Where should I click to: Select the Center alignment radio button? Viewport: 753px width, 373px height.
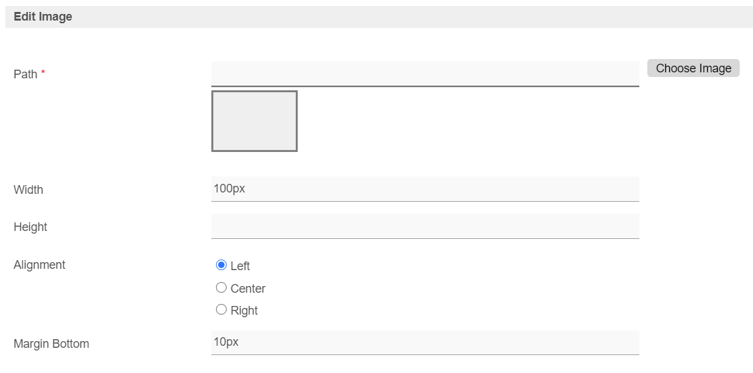point(221,287)
